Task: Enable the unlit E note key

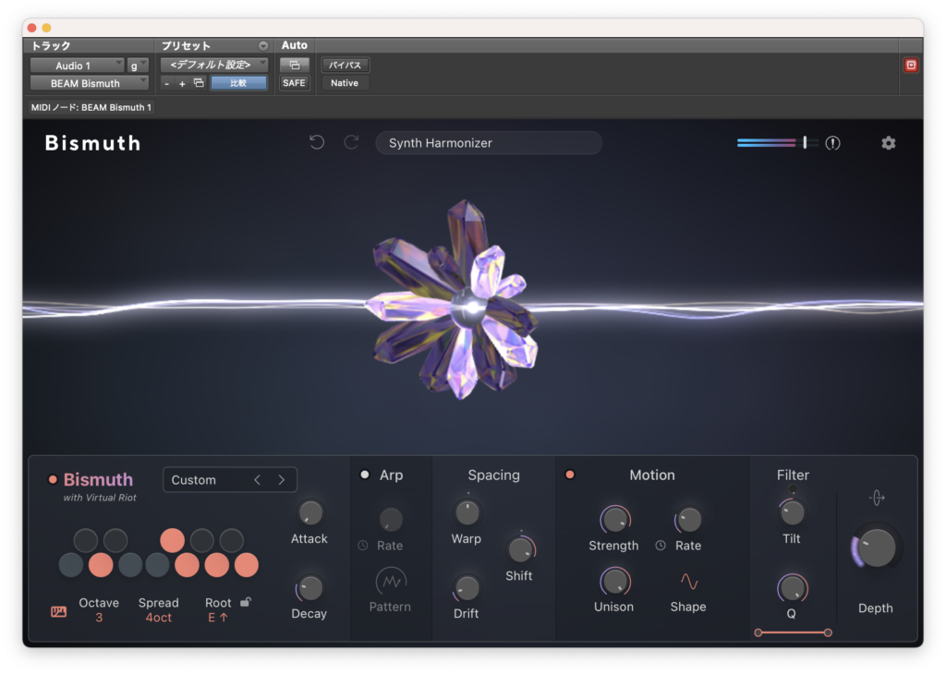Action: click(x=129, y=565)
